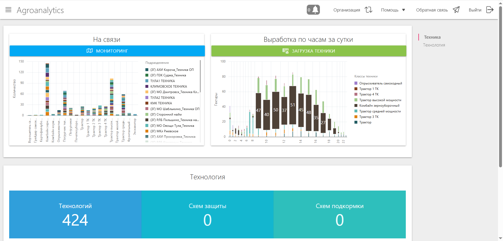Image resolution: width=503 pixels, height=241 pixels.
Task: Click the notifications bell icon
Action: 315,10
